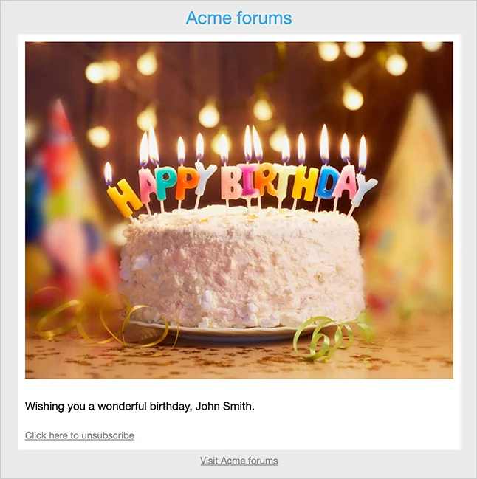Click the white frosted birthday cake
Screen dimensions: 477x479
(x=242, y=267)
